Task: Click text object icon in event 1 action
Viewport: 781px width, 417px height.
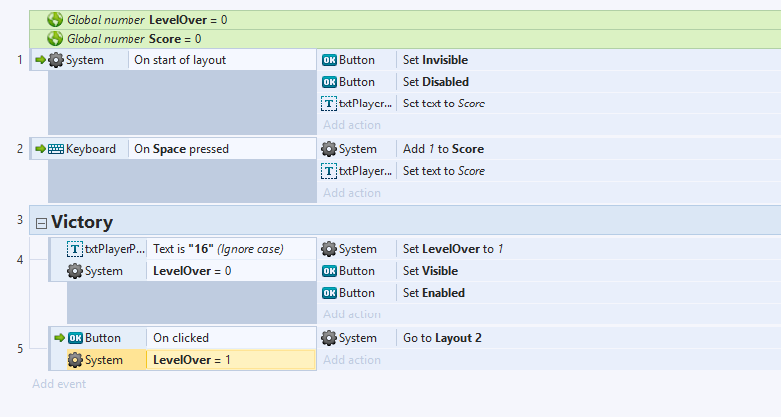Action: tap(329, 104)
